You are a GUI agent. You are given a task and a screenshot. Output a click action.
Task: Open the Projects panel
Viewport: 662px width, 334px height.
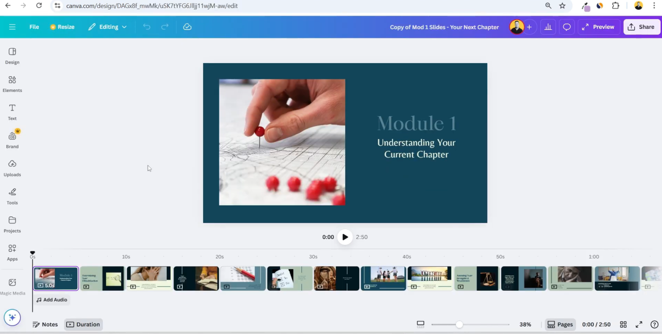(12, 224)
